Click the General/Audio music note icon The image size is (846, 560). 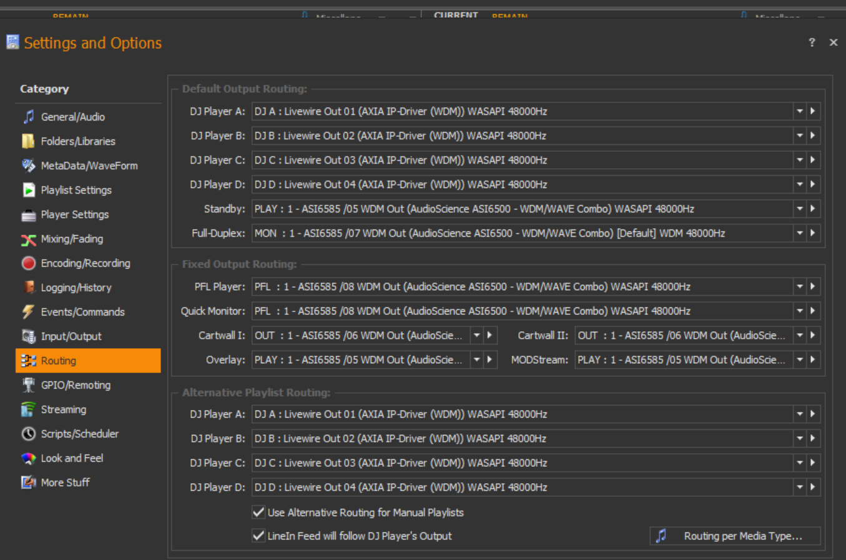pos(29,117)
